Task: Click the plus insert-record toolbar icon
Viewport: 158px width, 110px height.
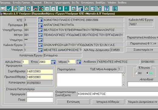Action: point(47,9)
